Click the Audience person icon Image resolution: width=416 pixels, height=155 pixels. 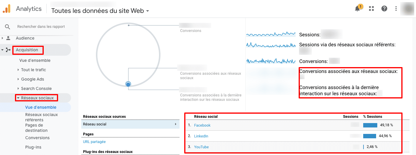click(x=8, y=38)
